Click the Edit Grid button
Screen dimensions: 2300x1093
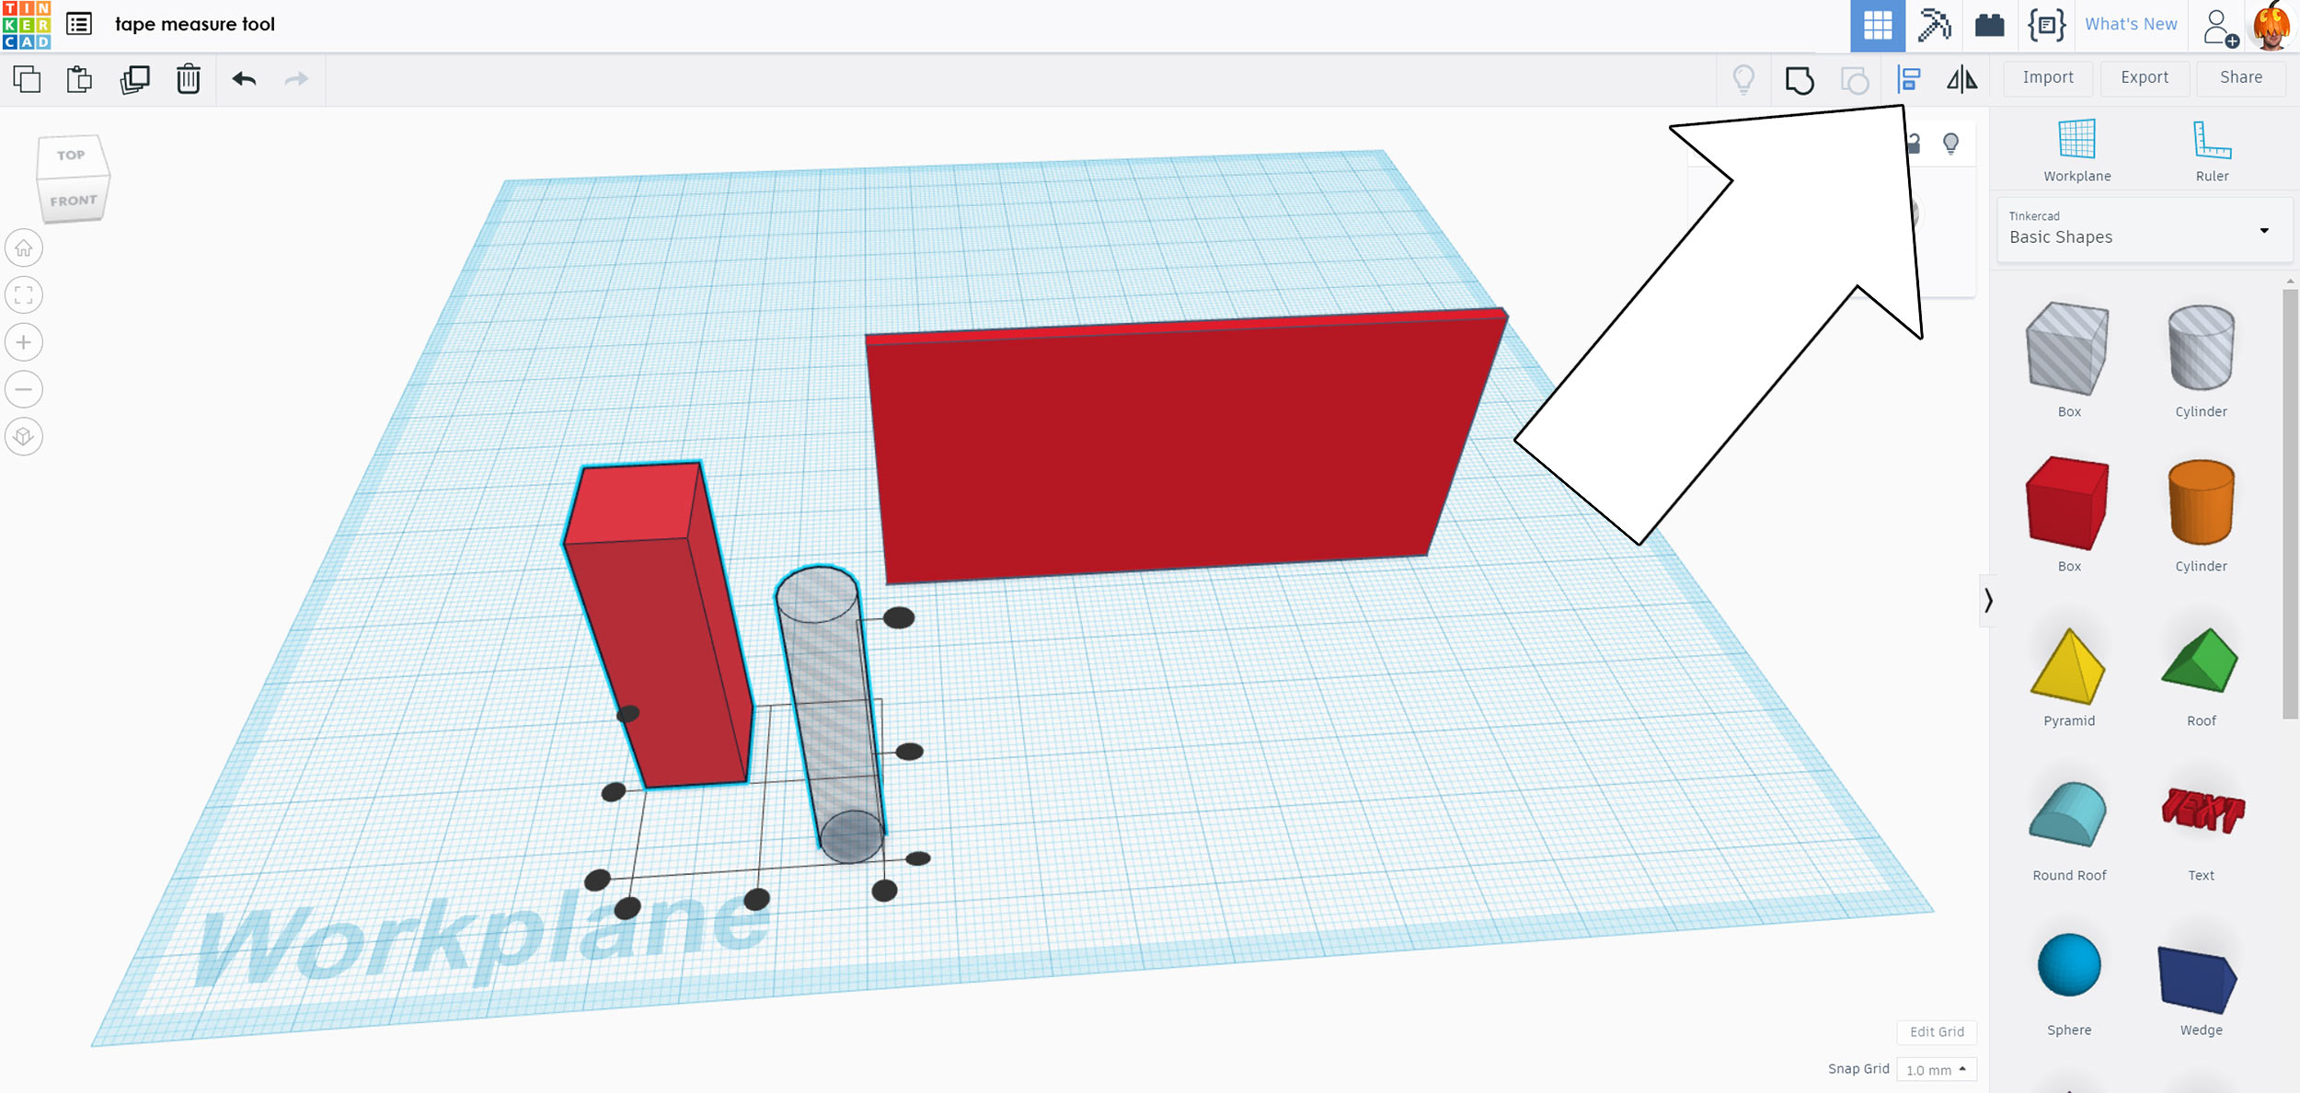click(x=1936, y=1031)
